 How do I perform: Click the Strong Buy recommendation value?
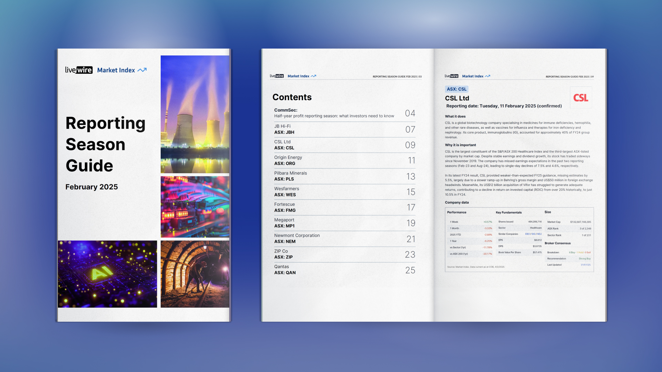tap(584, 259)
